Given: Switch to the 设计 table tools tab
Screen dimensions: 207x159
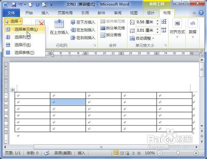Looking at the screenshot, I should click(x=151, y=13).
